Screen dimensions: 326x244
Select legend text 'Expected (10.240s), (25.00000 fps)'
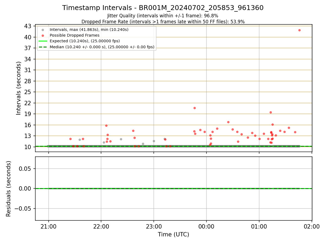(x=85, y=41)
